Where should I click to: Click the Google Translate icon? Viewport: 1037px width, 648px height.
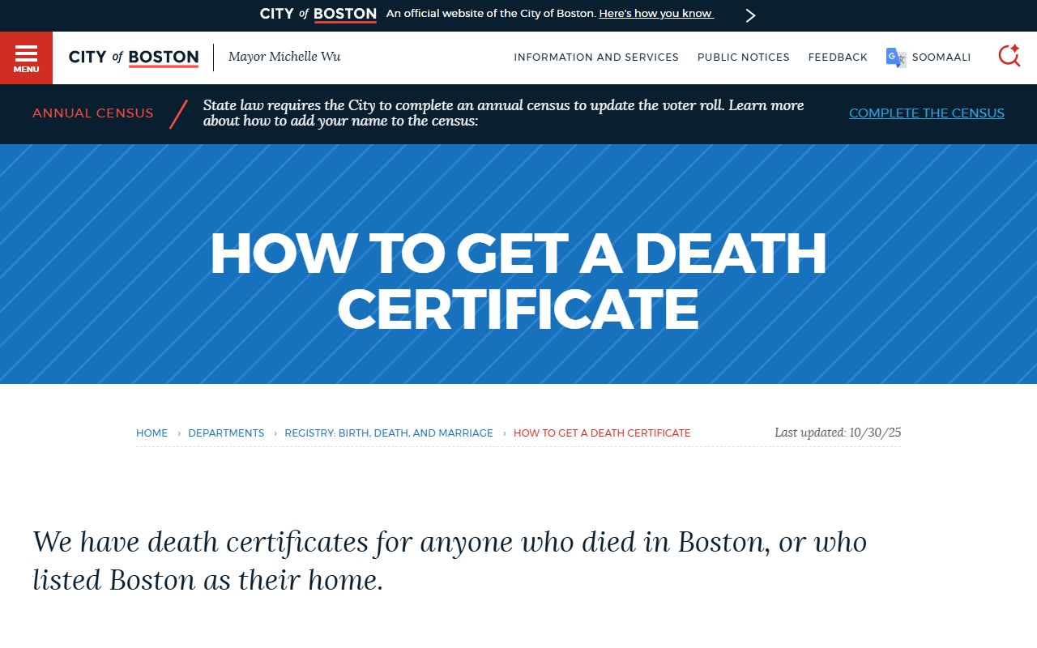tap(896, 58)
